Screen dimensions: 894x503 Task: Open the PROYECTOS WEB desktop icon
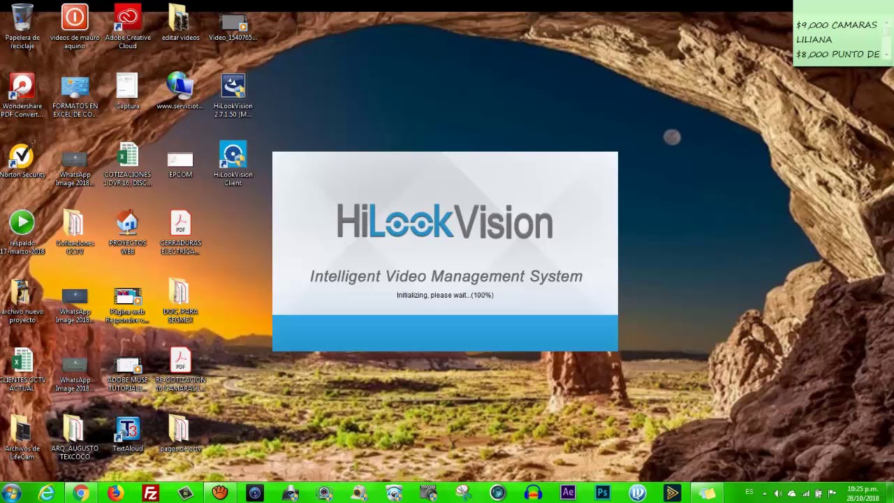click(127, 232)
